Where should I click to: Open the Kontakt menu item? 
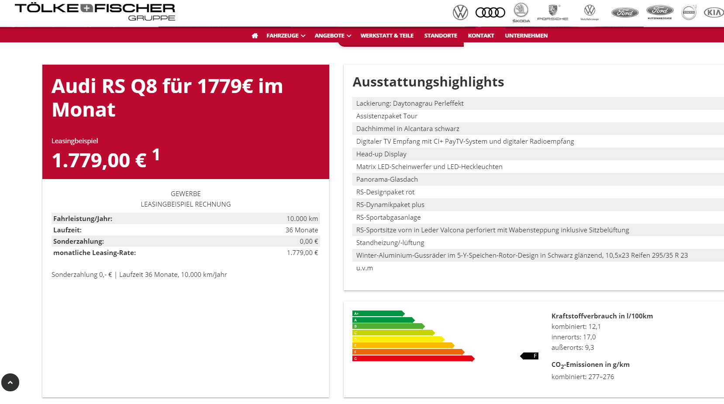tap(481, 36)
